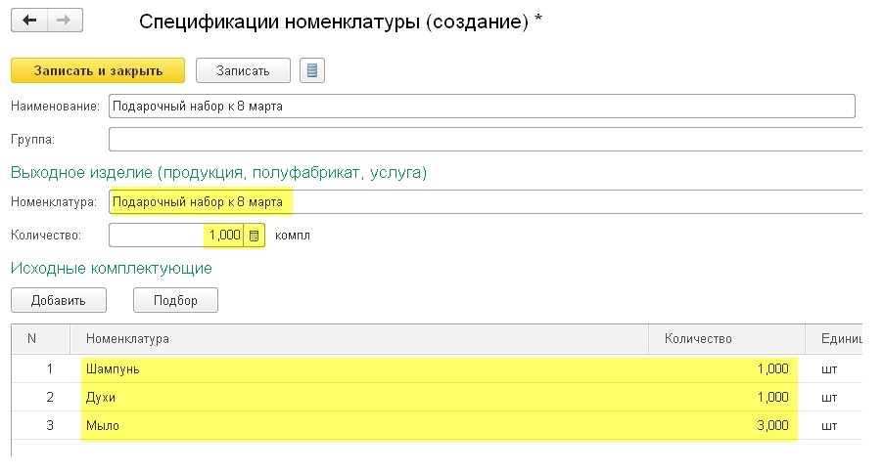Select the Шампунь row cell
884x474 pixels.
tap(359, 368)
